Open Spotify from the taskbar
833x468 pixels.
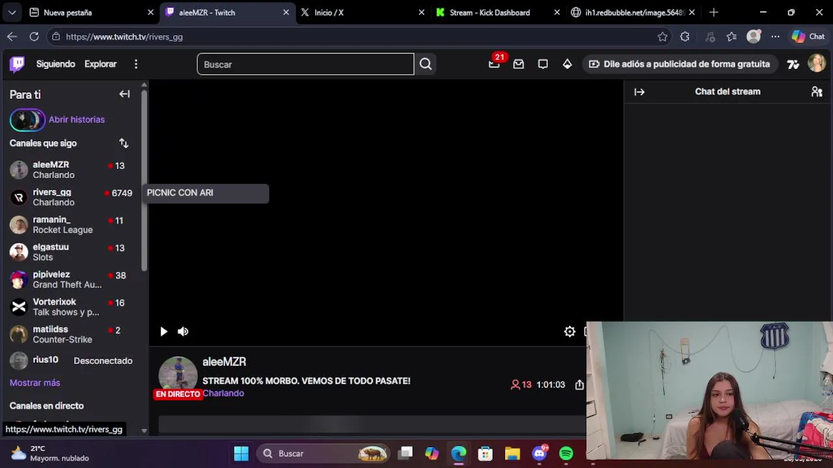pyautogui.click(x=566, y=453)
